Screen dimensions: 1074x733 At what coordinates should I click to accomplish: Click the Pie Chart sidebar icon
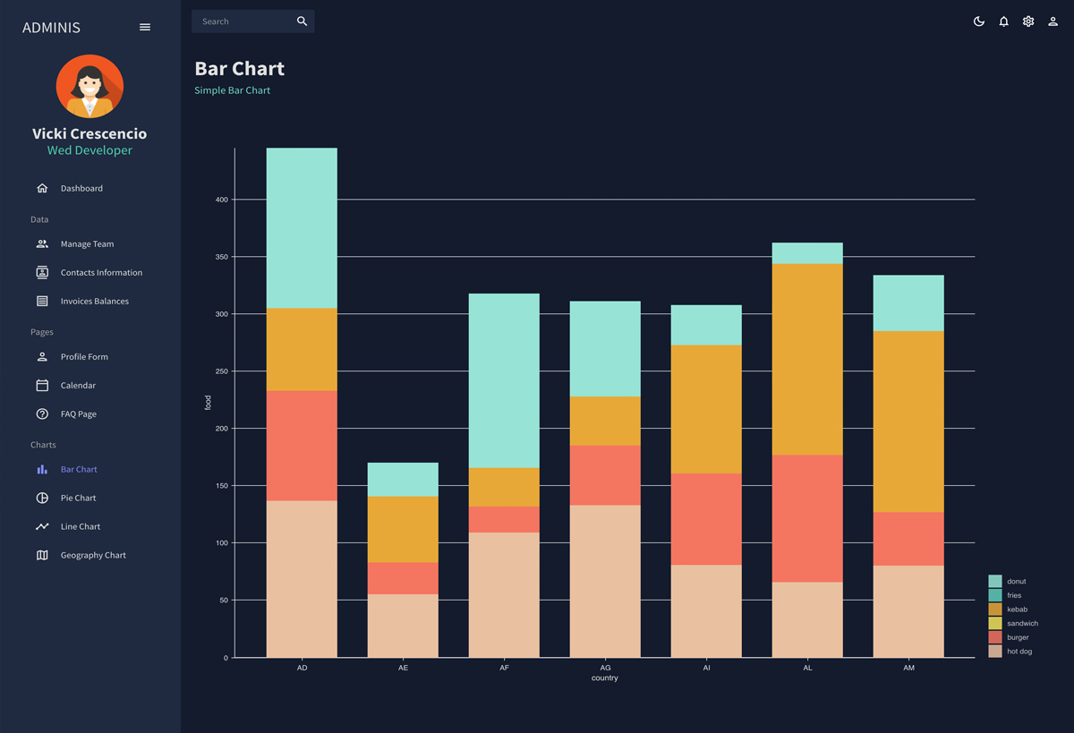click(42, 498)
